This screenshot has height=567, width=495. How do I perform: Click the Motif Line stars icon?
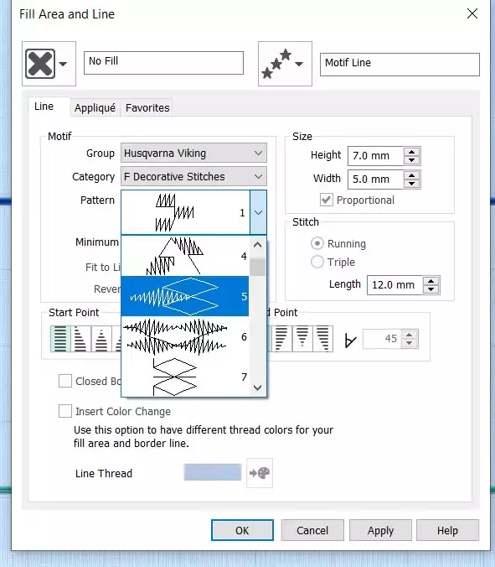(277, 64)
